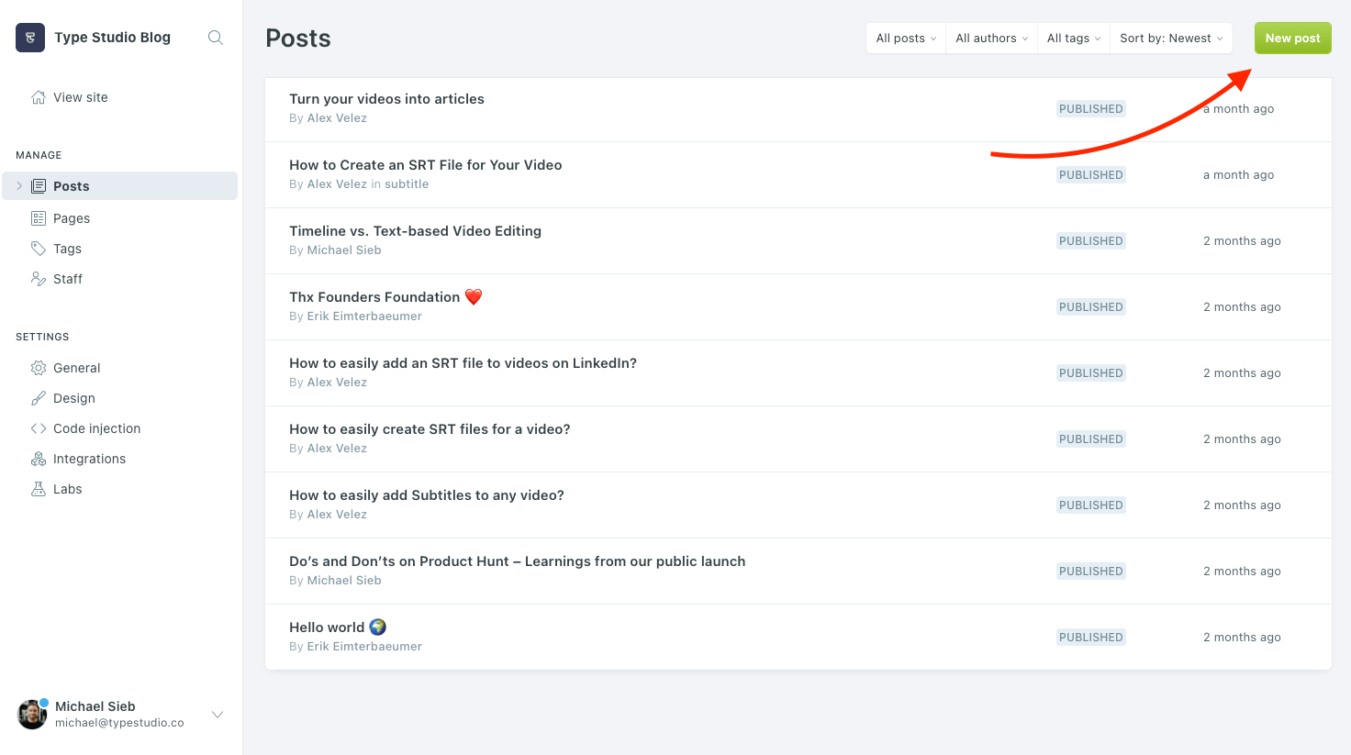
Task: Open View site in the sidebar
Action: (81, 97)
